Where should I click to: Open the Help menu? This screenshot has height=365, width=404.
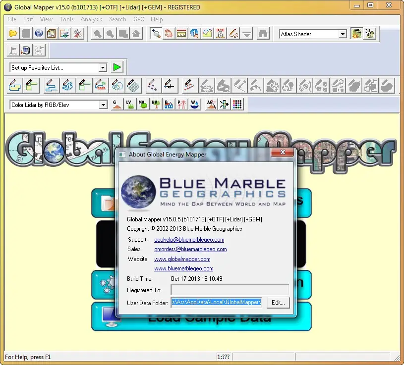tap(157, 19)
